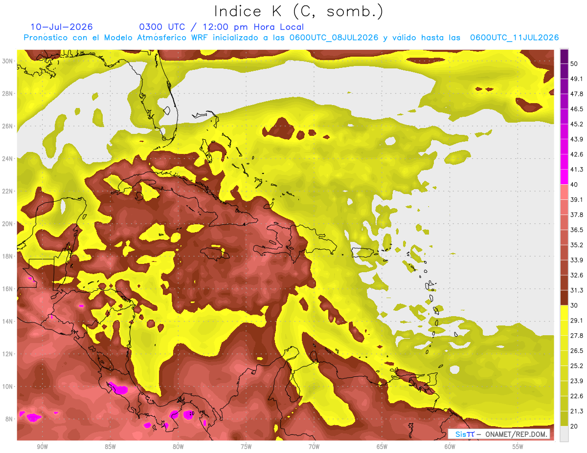Click the colorbar value 40
The width and height of the screenshot is (587, 453).
[x=574, y=185]
